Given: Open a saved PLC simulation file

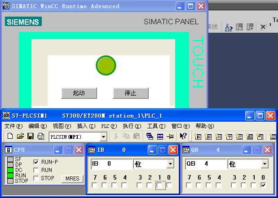Looking at the screenshot, I should pyautogui.click(x=20, y=136).
